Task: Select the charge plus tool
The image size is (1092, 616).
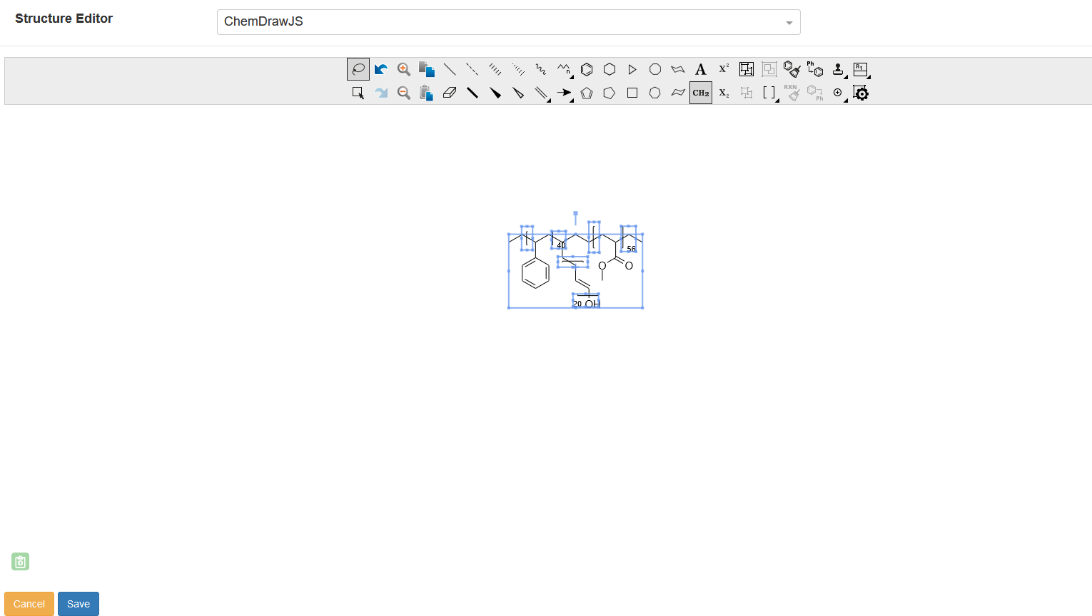Action: pyautogui.click(x=838, y=93)
